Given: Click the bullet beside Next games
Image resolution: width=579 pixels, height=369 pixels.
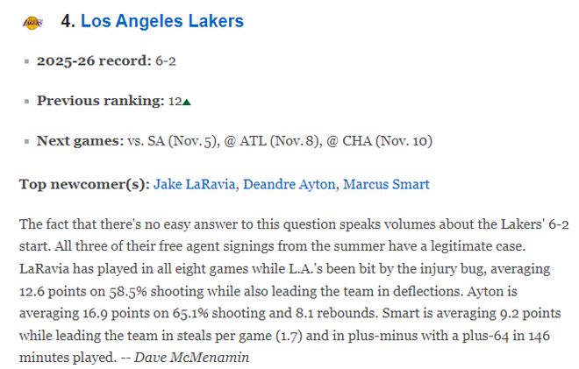Looking at the screenshot, I should point(26,141).
